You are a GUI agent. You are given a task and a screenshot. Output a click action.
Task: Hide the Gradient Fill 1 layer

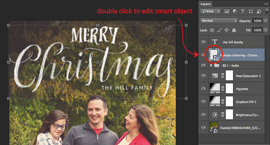203,101
